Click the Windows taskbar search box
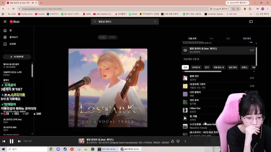Viewport: 271px width, 152px height. tap(27, 149)
